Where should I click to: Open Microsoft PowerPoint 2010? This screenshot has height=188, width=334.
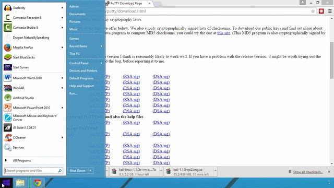33,108
